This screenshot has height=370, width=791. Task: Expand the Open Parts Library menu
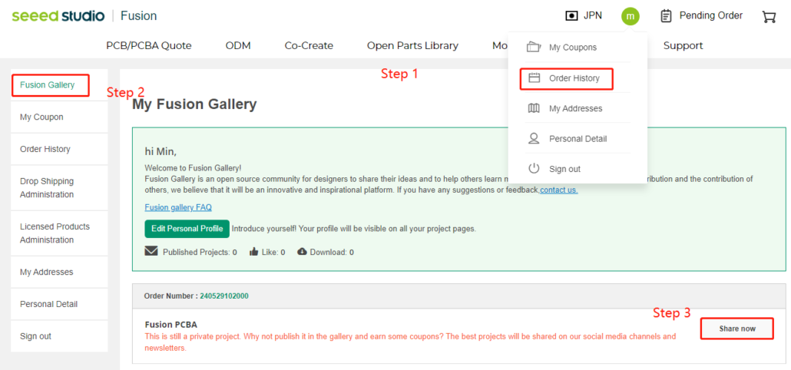click(x=412, y=45)
